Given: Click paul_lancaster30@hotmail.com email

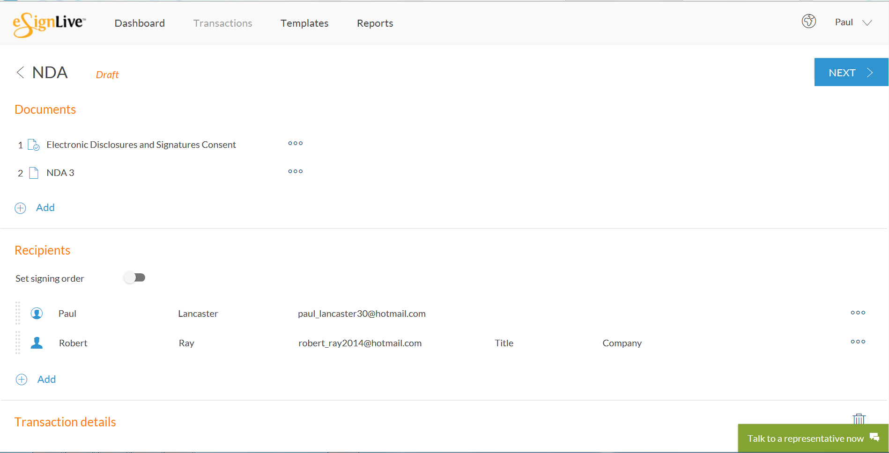Looking at the screenshot, I should click(362, 314).
